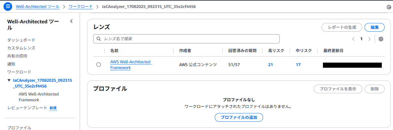The image size is (393, 130).
Task: Open ワークロード in sidebar
Action: click(19, 72)
